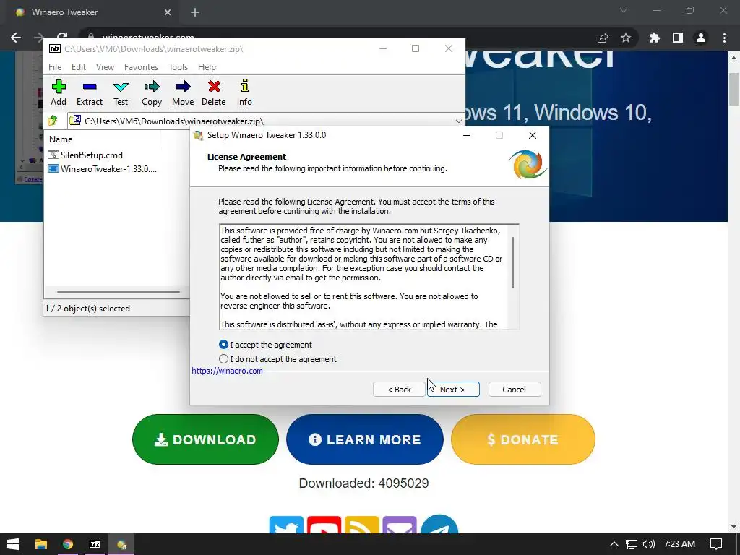This screenshot has width=740, height=555.
Task: Open the File menu in 7-Zip
Action: point(55,67)
